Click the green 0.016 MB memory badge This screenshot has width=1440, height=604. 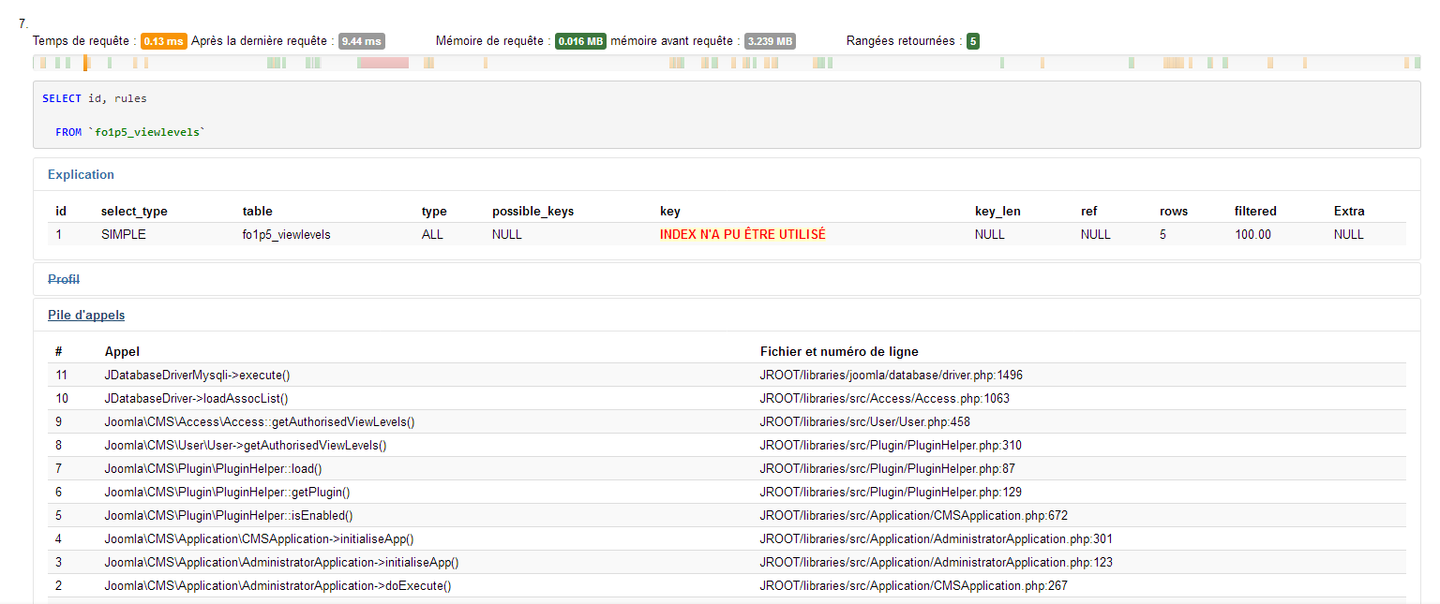(580, 41)
